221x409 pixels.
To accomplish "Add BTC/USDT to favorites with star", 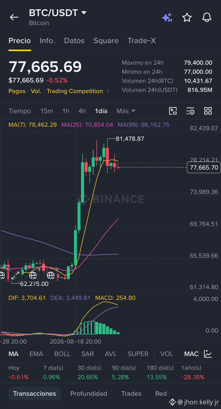I will tap(187, 18).
